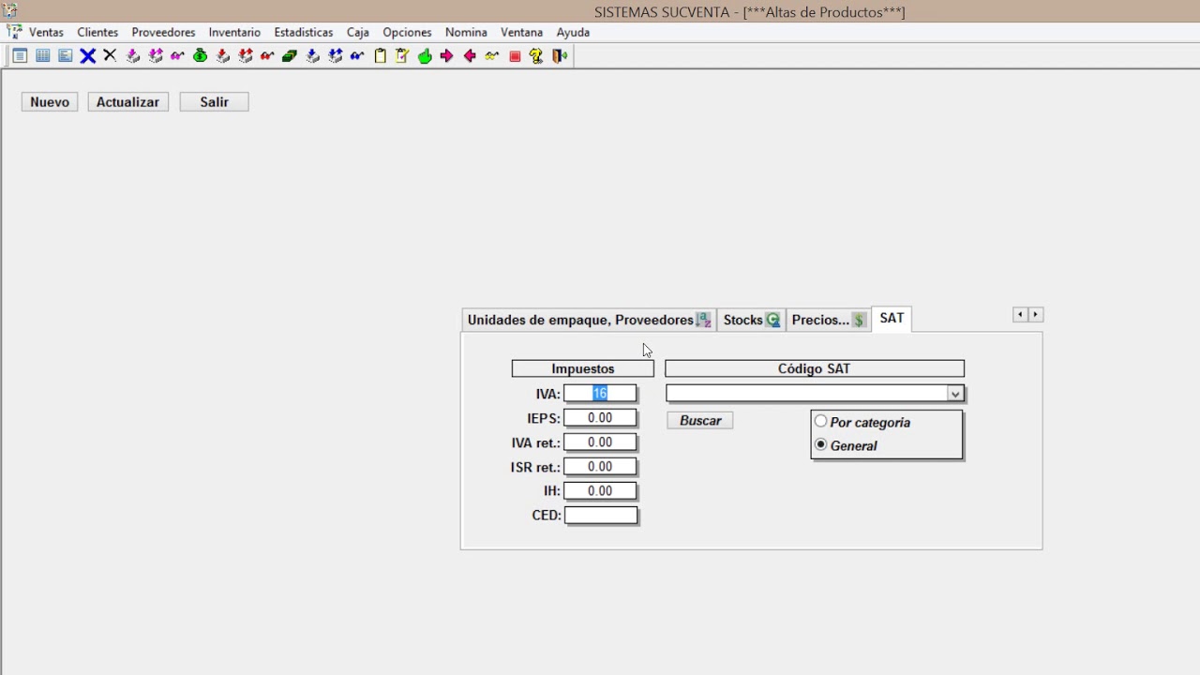Click the red up-arrows tray icon
Screen dimensions: 1200x675
pos(245,56)
